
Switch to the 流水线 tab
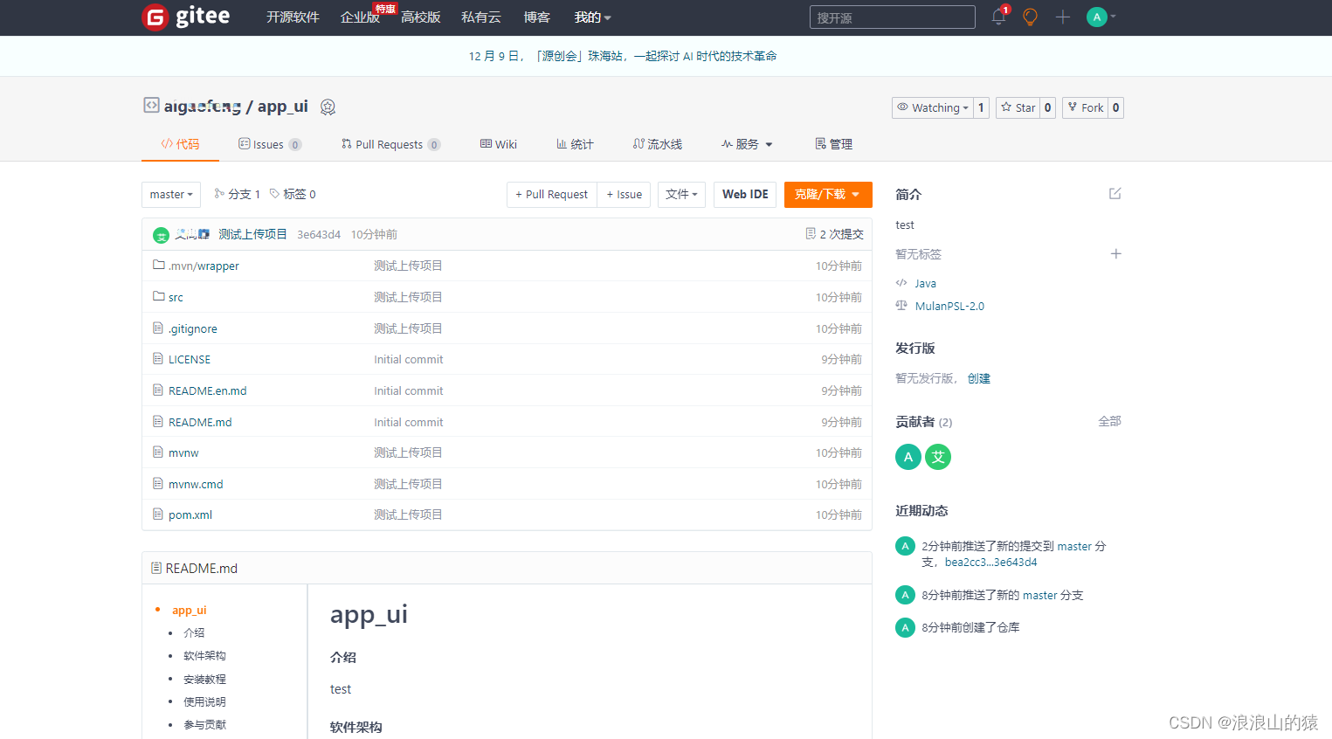pyautogui.click(x=658, y=144)
